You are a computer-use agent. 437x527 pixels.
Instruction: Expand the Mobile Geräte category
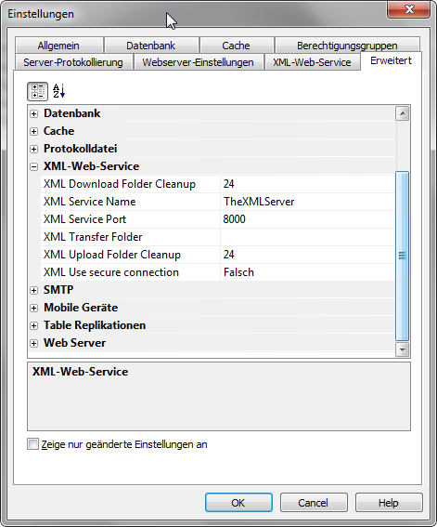click(x=33, y=308)
